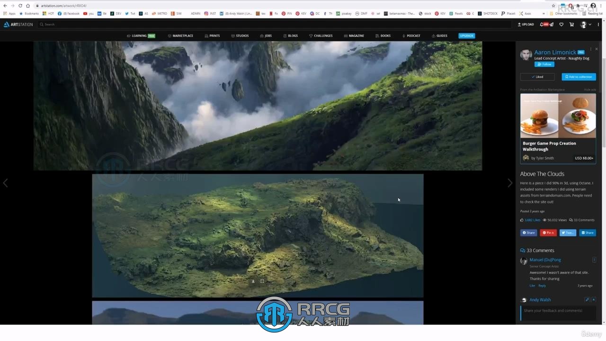The width and height of the screenshot is (606, 341).
Task: Go to previous artwork arrow
Action: coord(5,183)
